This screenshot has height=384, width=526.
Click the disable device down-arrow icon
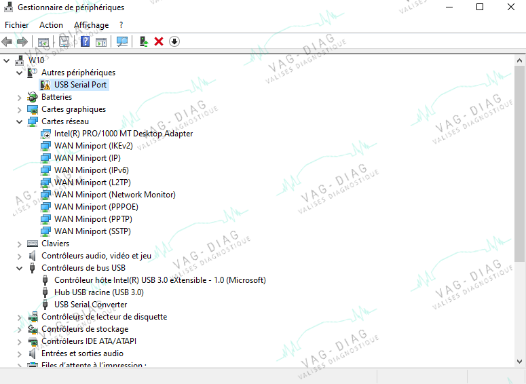coord(174,41)
